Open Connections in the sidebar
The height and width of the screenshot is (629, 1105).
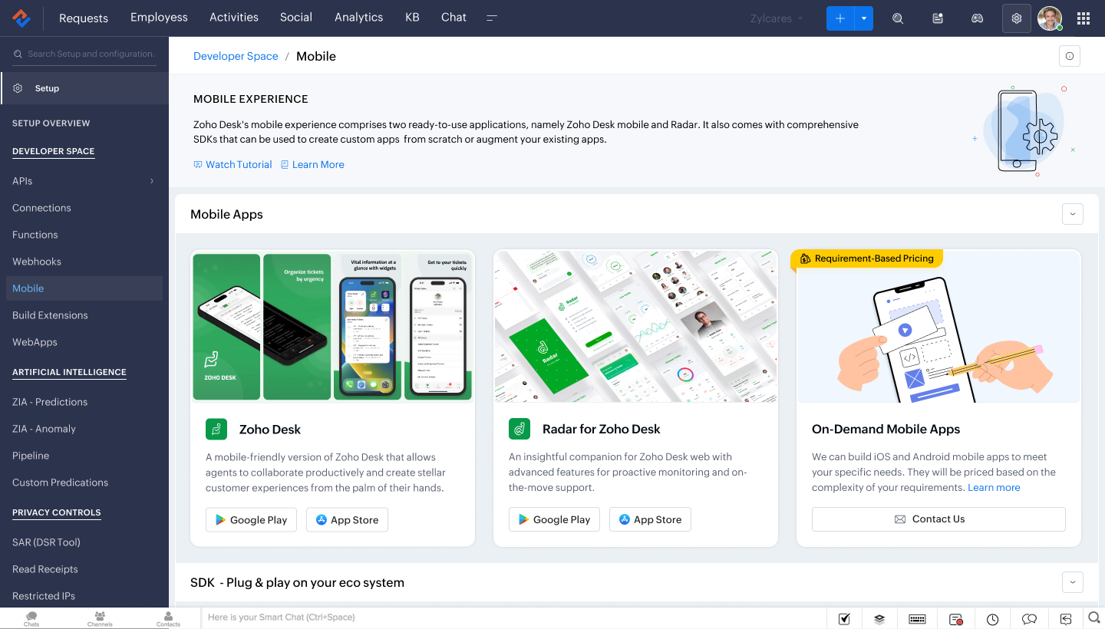click(41, 208)
